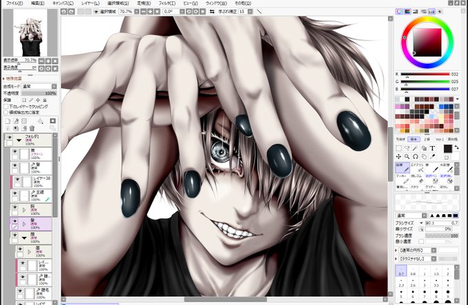Click the black foreground color swatch
Viewport: 468px width, 305px height.
(448, 149)
